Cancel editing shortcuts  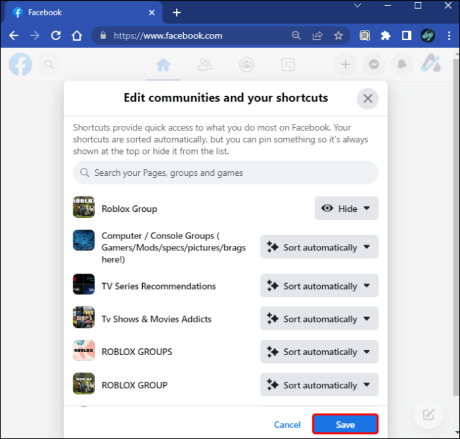pyautogui.click(x=287, y=424)
